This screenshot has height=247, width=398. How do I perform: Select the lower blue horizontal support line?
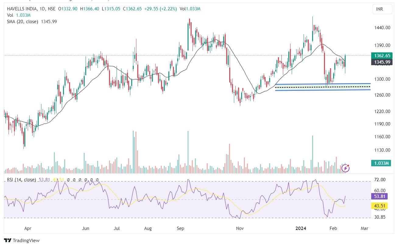[323, 90]
